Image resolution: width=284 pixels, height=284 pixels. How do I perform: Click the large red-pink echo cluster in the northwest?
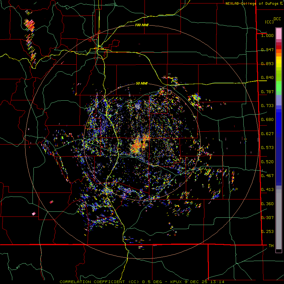click(30, 25)
